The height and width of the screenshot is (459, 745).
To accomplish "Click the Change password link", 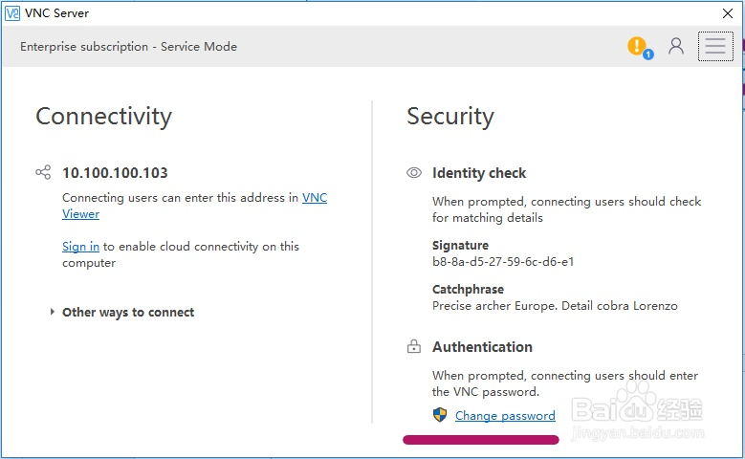I will point(505,416).
